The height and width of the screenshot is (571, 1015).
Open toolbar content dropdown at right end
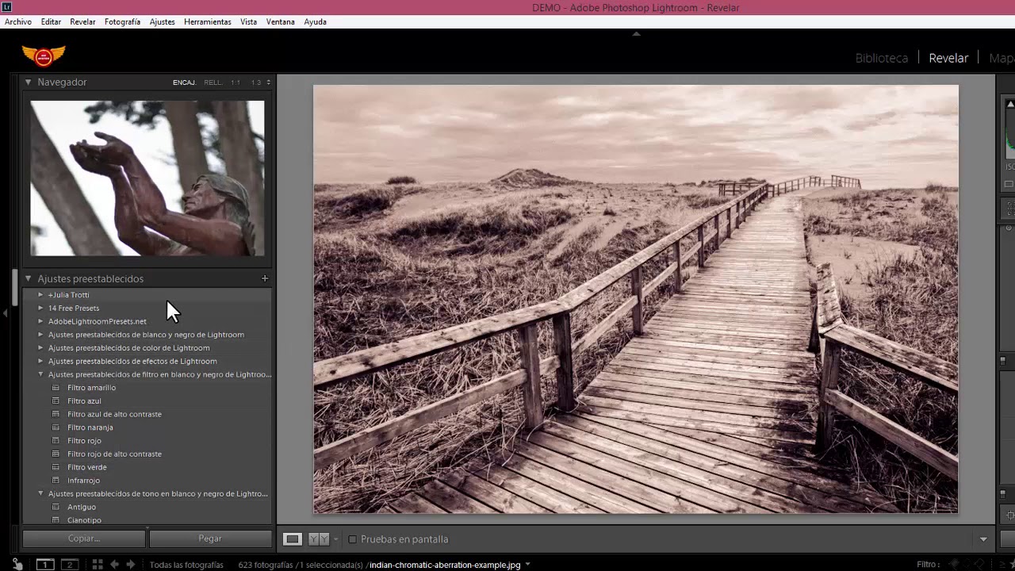(x=983, y=539)
